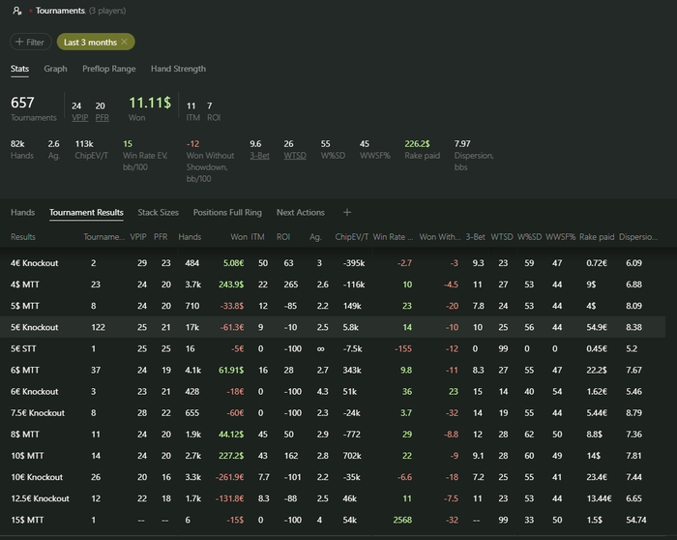Sort by the ROI column header
Image resolution: width=677 pixels, height=540 pixels.
coord(283,237)
